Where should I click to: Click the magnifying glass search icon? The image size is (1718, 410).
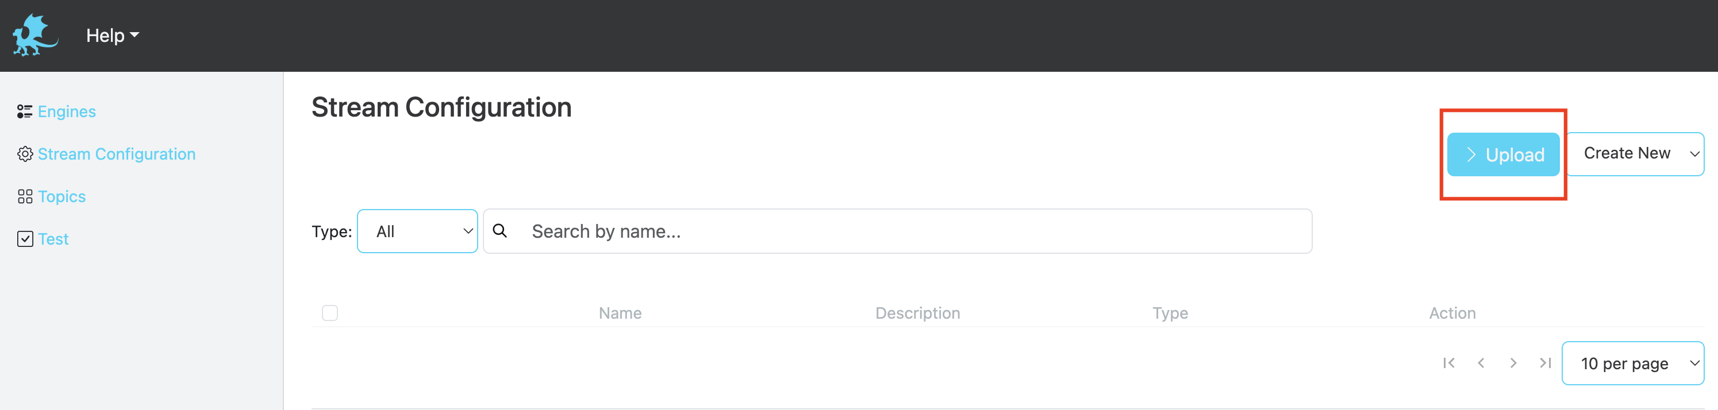[499, 231]
